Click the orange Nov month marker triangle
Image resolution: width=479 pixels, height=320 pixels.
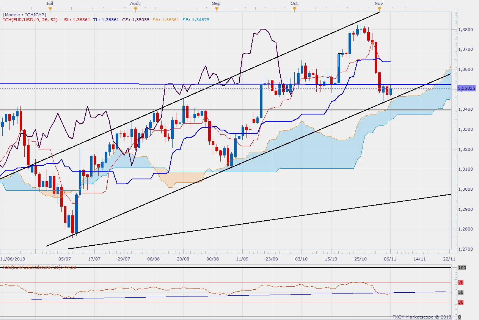[x=380, y=8]
